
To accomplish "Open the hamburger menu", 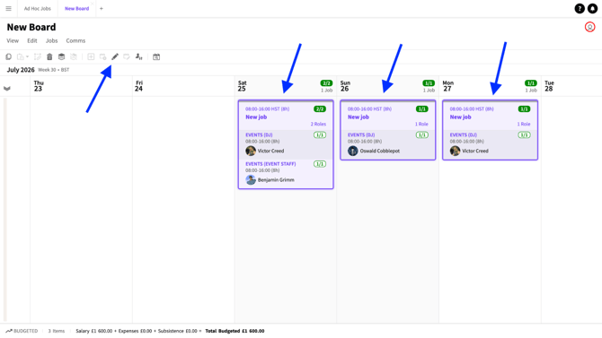I will pos(8,8).
